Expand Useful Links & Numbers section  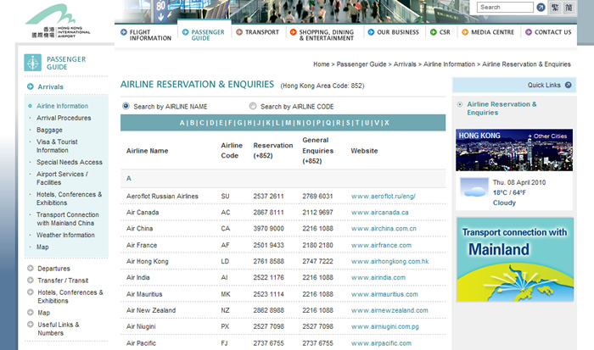coord(58,329)
